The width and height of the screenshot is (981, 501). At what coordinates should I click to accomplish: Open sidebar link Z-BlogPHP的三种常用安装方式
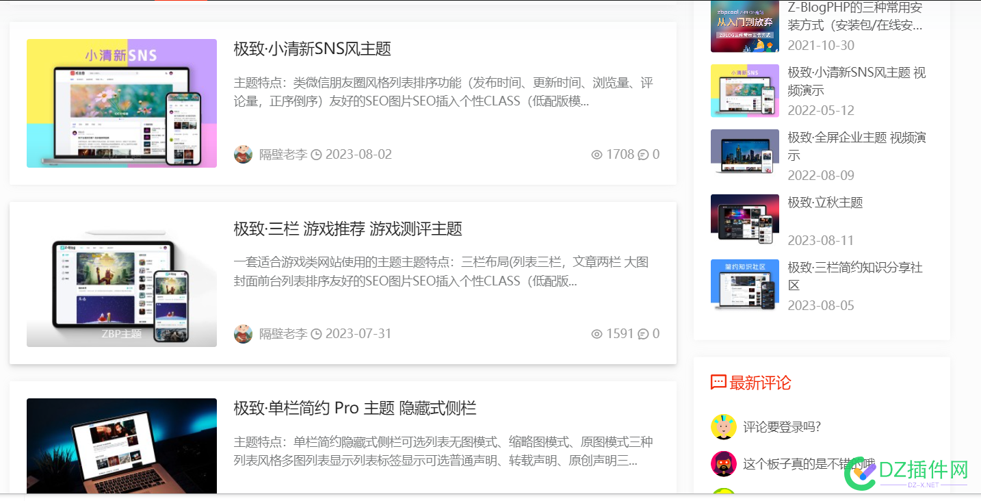tap(855, 16)
